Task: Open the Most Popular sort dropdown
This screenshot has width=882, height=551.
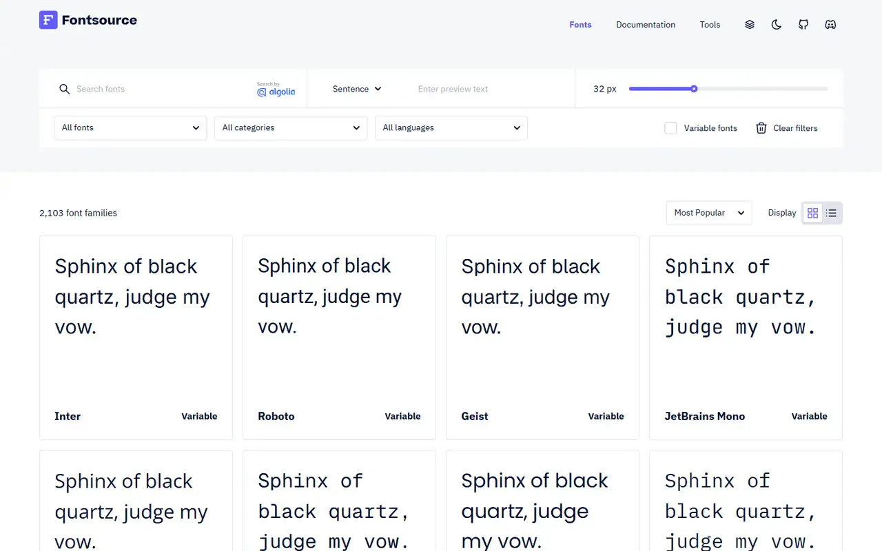Action: point(709,213)
